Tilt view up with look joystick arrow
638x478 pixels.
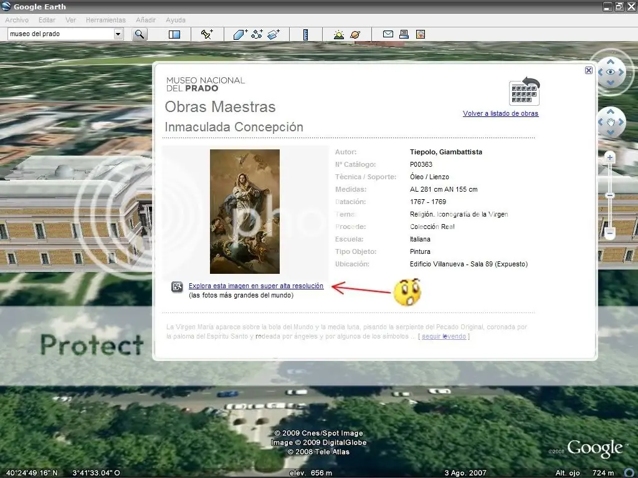point(611,62)
